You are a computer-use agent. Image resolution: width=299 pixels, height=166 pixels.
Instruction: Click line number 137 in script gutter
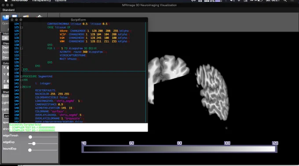pyautogui.click(x=17, y=69)
